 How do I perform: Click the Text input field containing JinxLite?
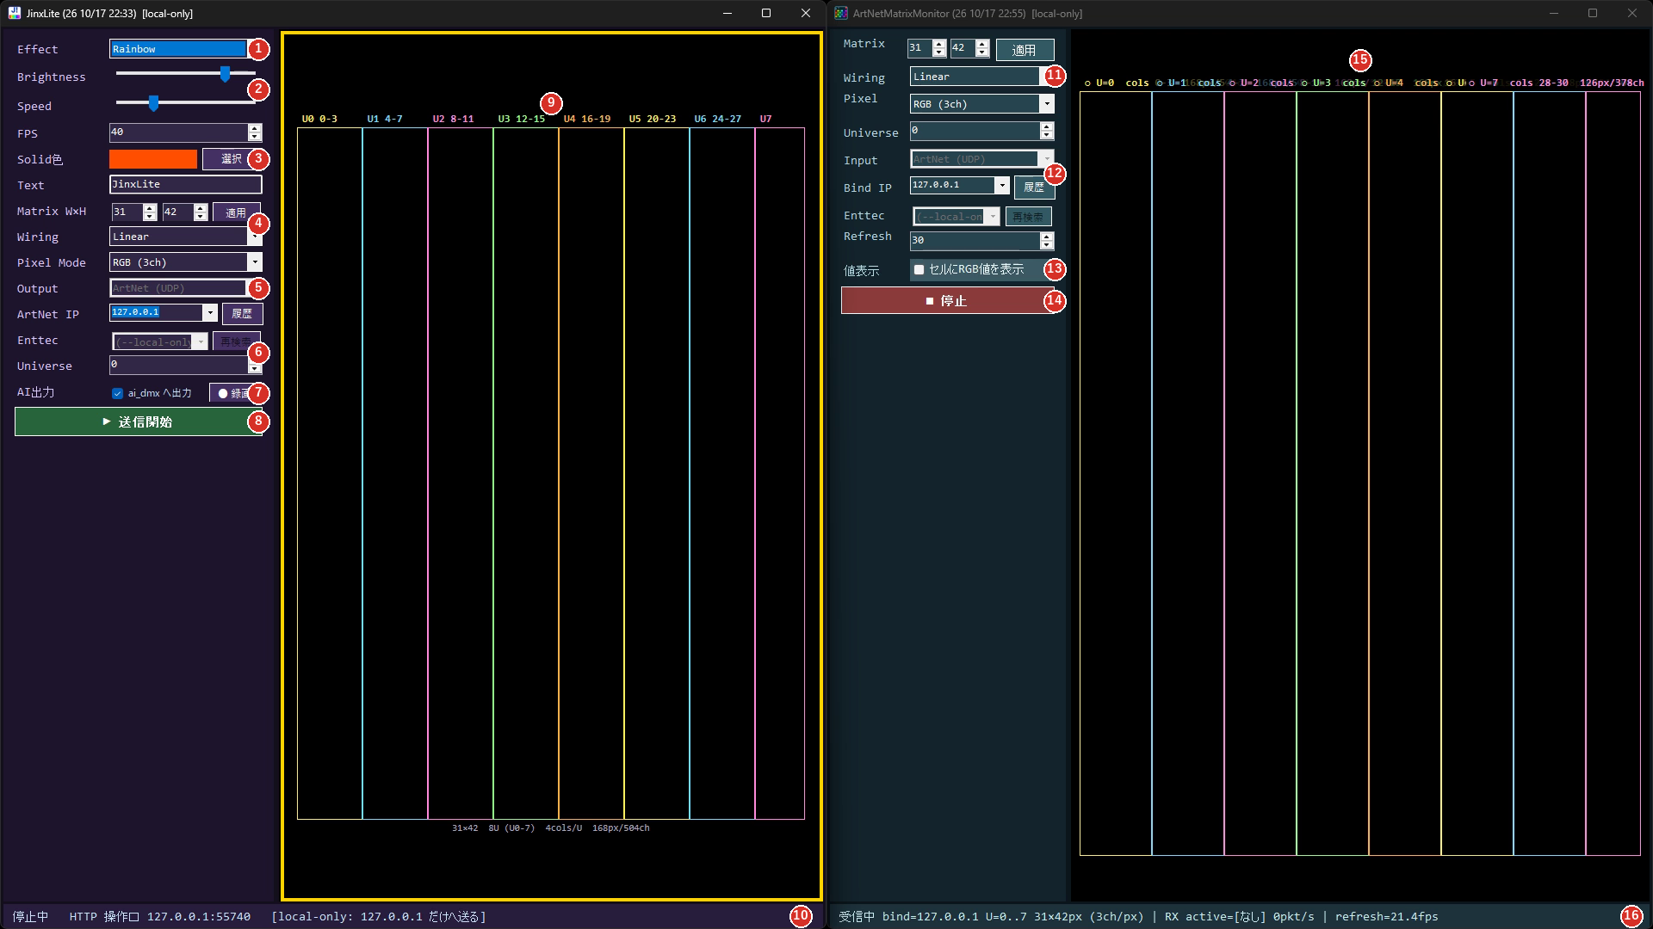coord(185,184)
